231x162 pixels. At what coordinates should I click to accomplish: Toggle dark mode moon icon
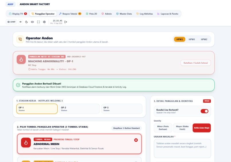pos(27,22)
